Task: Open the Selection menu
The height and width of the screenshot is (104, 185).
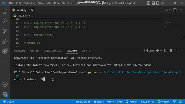Action: point(29,3)
